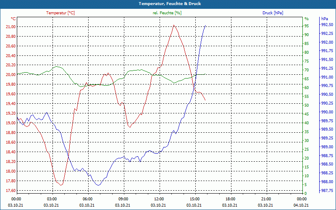The image size is (336, 210).
Task: Click the 992,25 pressure axis value
Action: [x=327, y=34]
